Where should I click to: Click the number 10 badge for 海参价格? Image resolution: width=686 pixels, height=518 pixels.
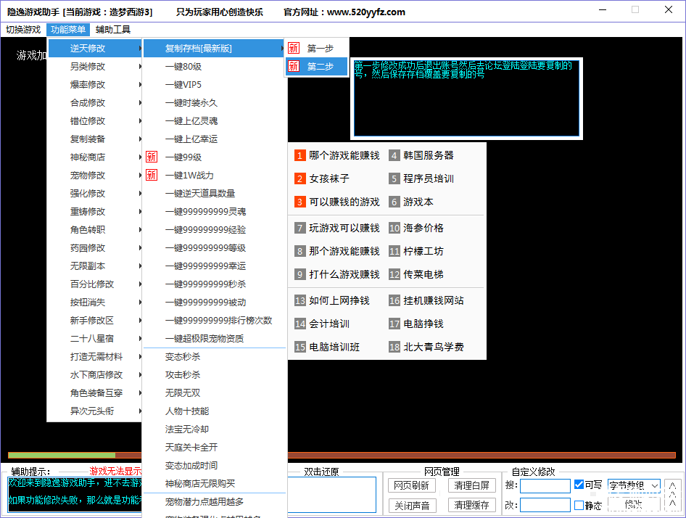394,228
